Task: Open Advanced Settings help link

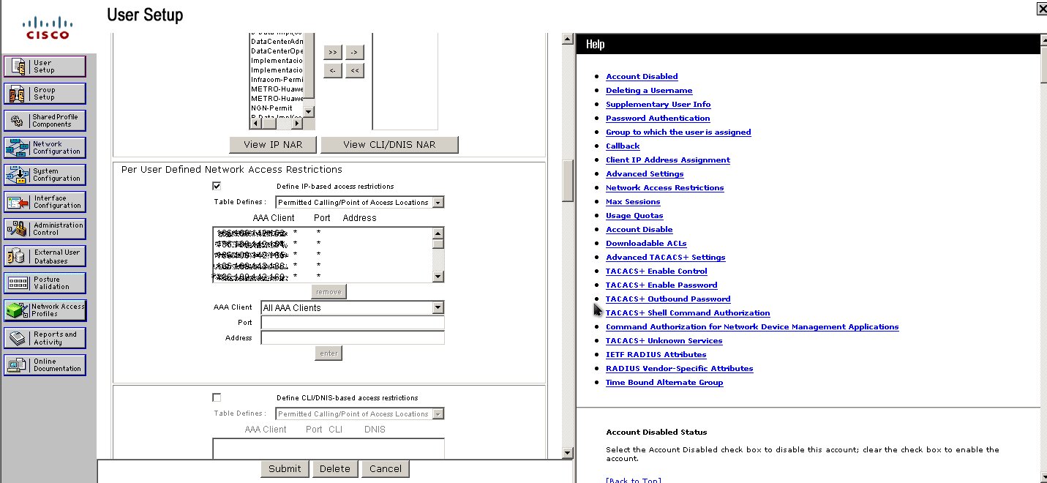Action: point(645,173)
